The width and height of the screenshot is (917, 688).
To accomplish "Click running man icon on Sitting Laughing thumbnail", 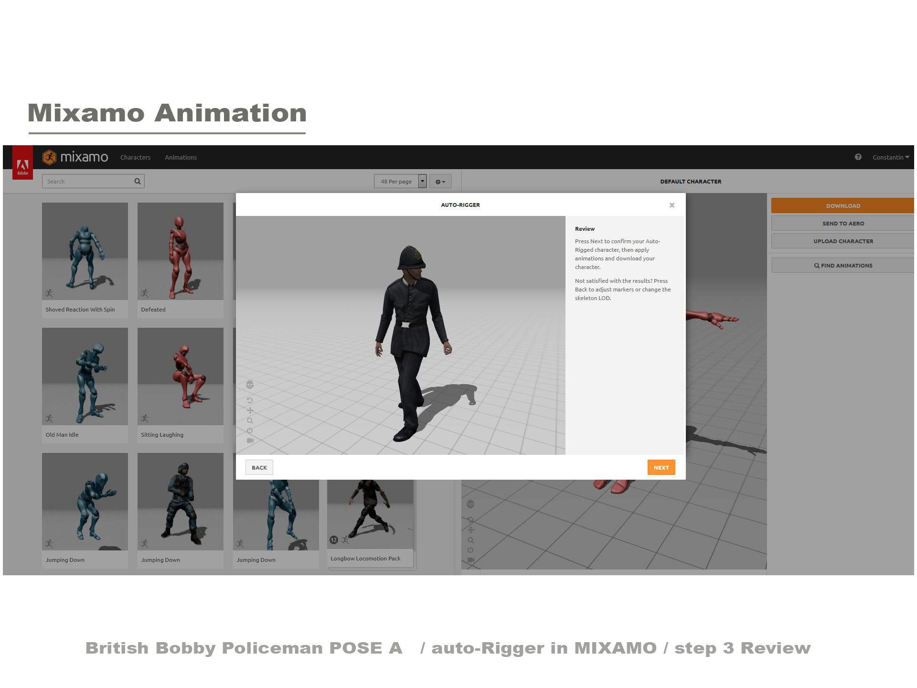I will click(x=144, y=418).
